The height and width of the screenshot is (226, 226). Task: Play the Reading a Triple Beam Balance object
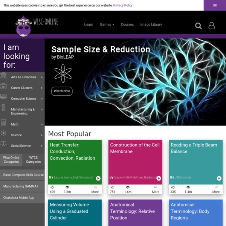tap(219, 178)
